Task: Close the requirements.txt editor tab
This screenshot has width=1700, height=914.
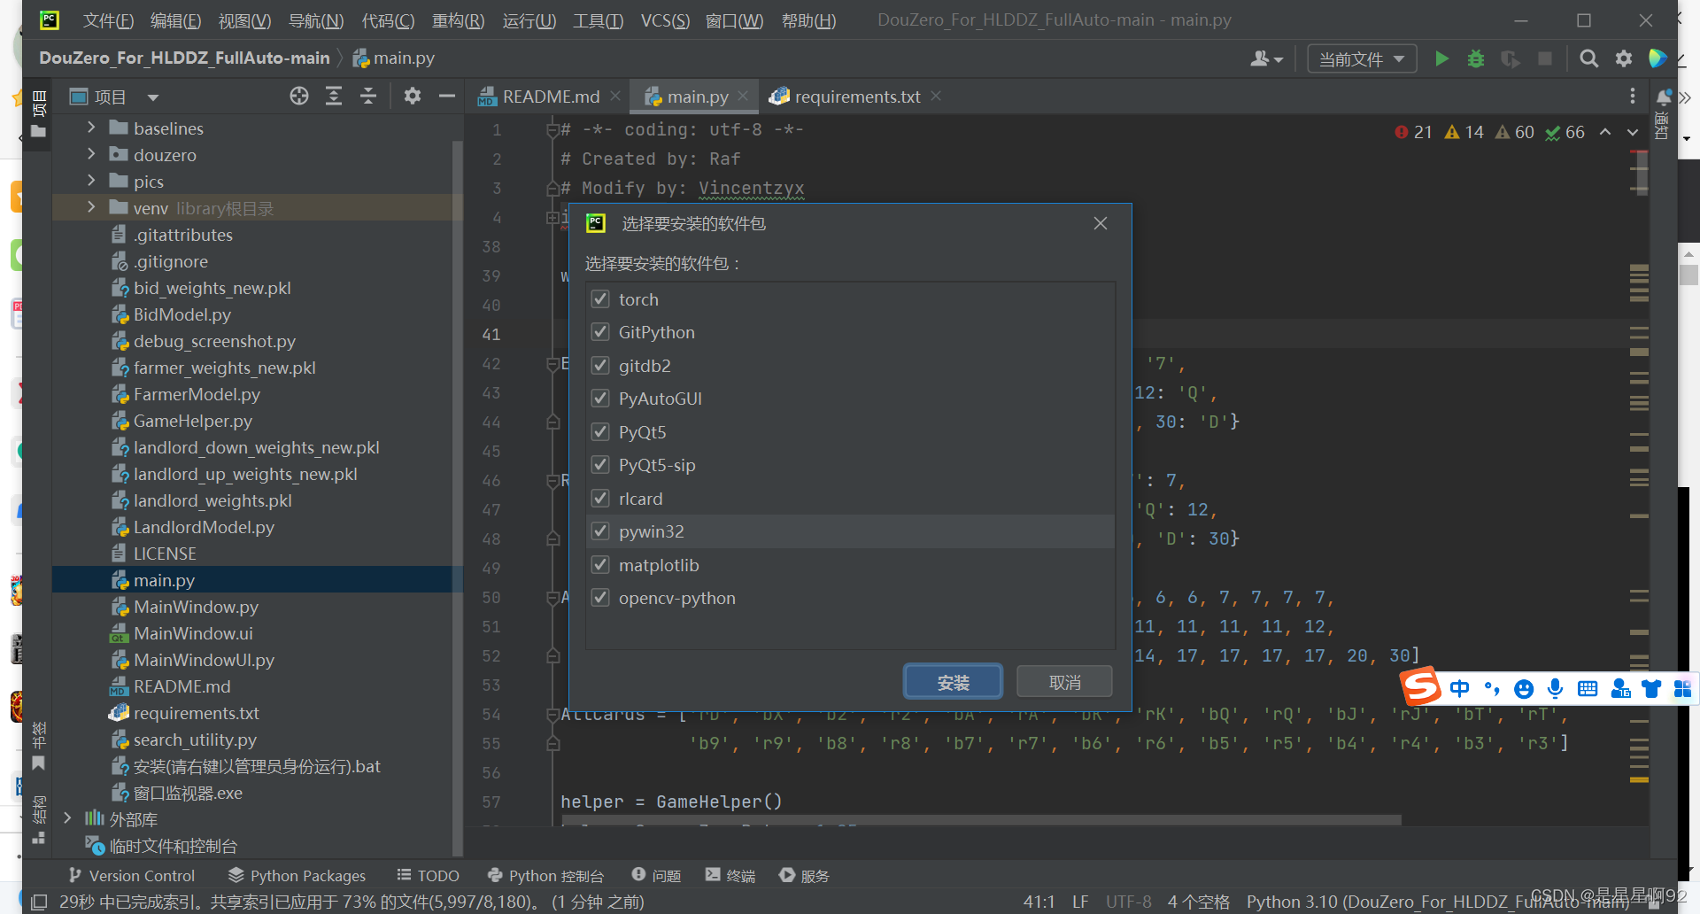Action: (936, 96)
